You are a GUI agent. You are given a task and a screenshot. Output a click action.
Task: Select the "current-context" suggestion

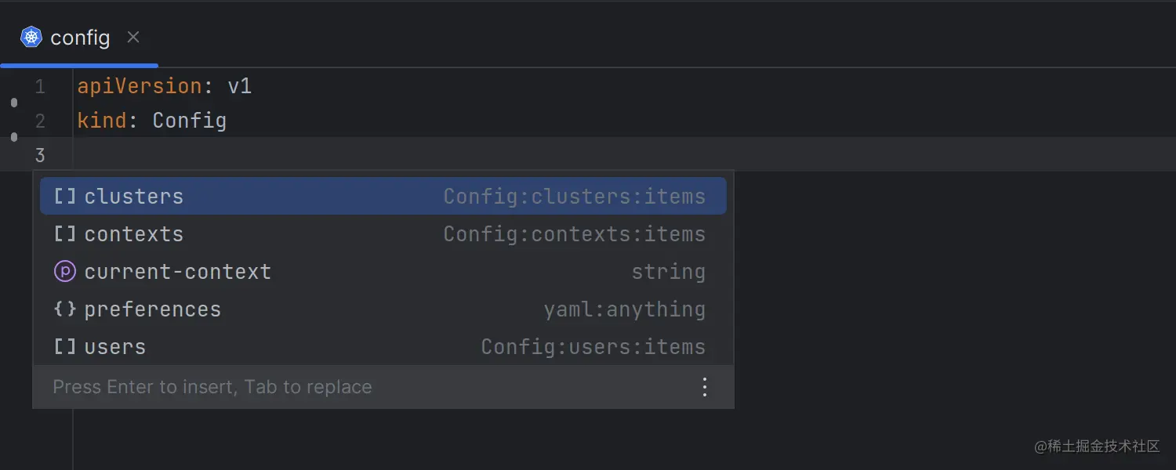[x=178, y=271]
